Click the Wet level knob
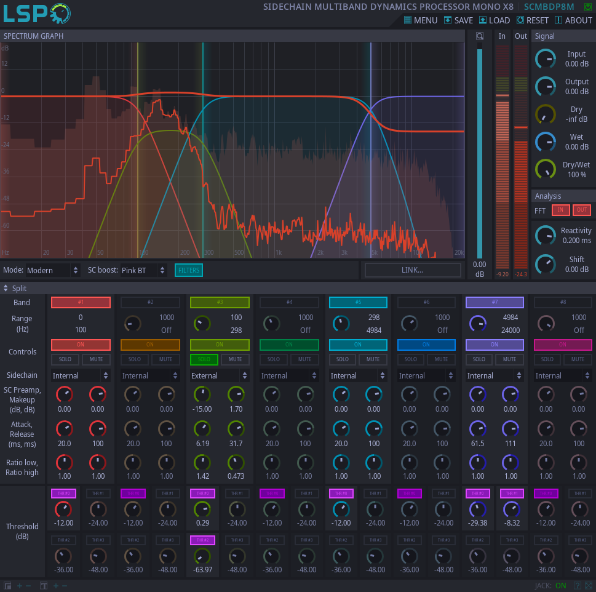Screen dimensions: 596x592 pos(546,142)
